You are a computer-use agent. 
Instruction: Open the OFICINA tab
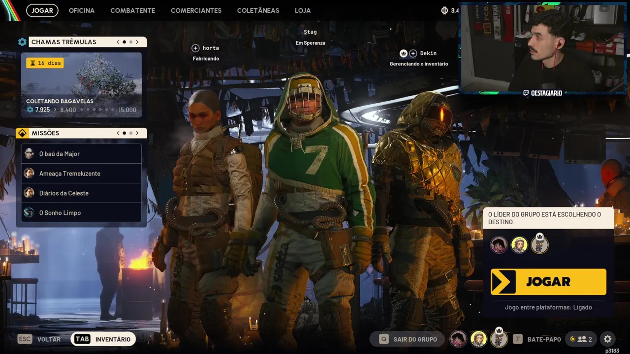pyautogui.click(x=82, y=10)
